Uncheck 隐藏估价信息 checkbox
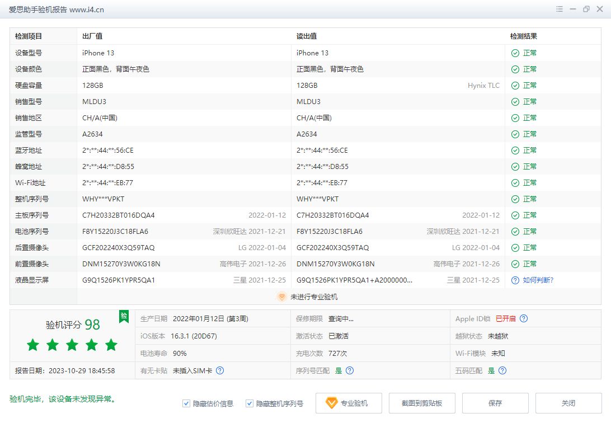The height and width of the screenshot is (423, 611). (x=186, y=403)
